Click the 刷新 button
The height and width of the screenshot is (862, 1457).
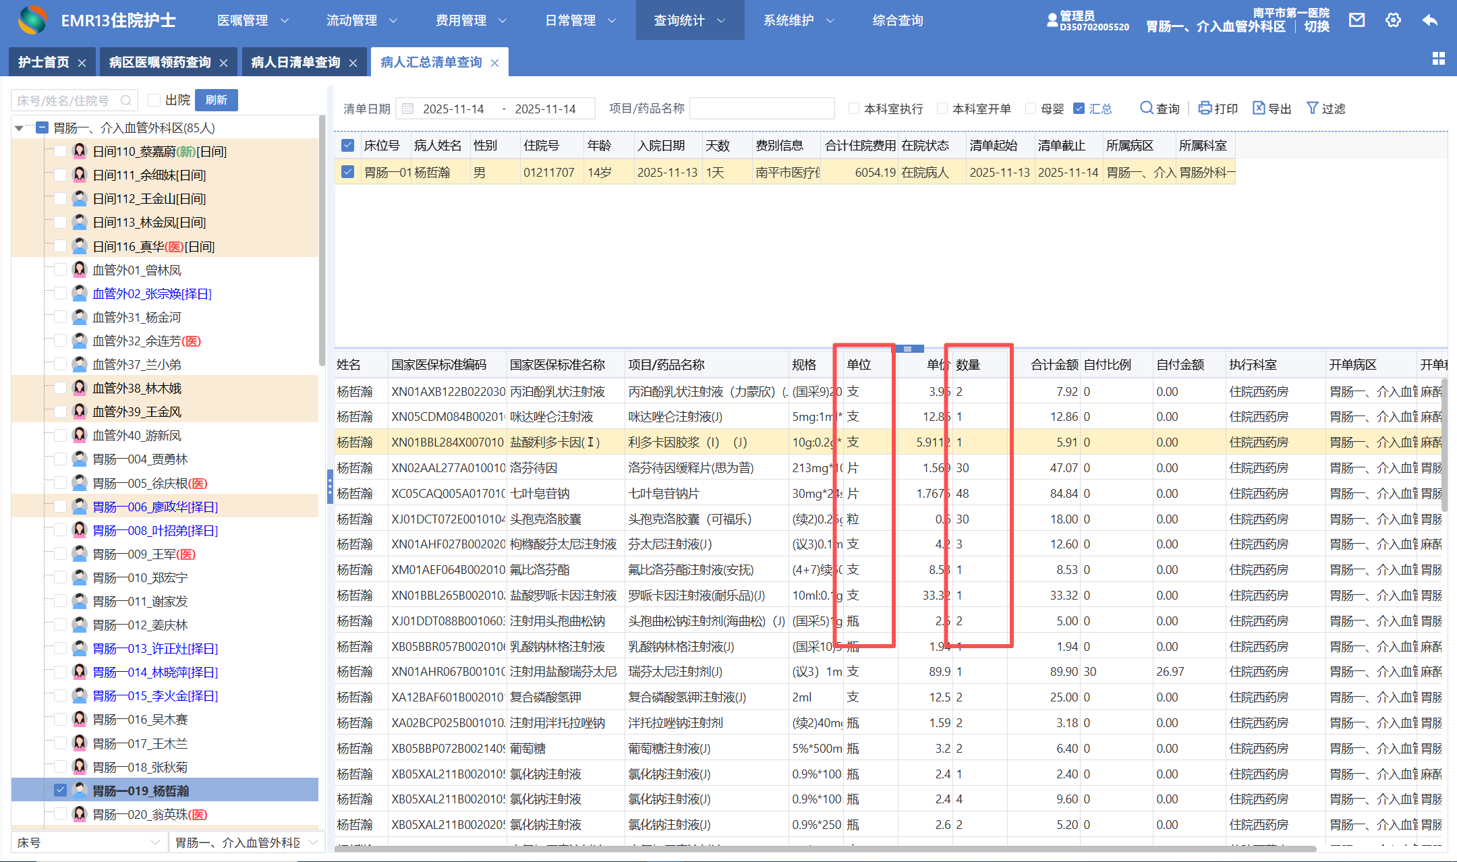216,100
